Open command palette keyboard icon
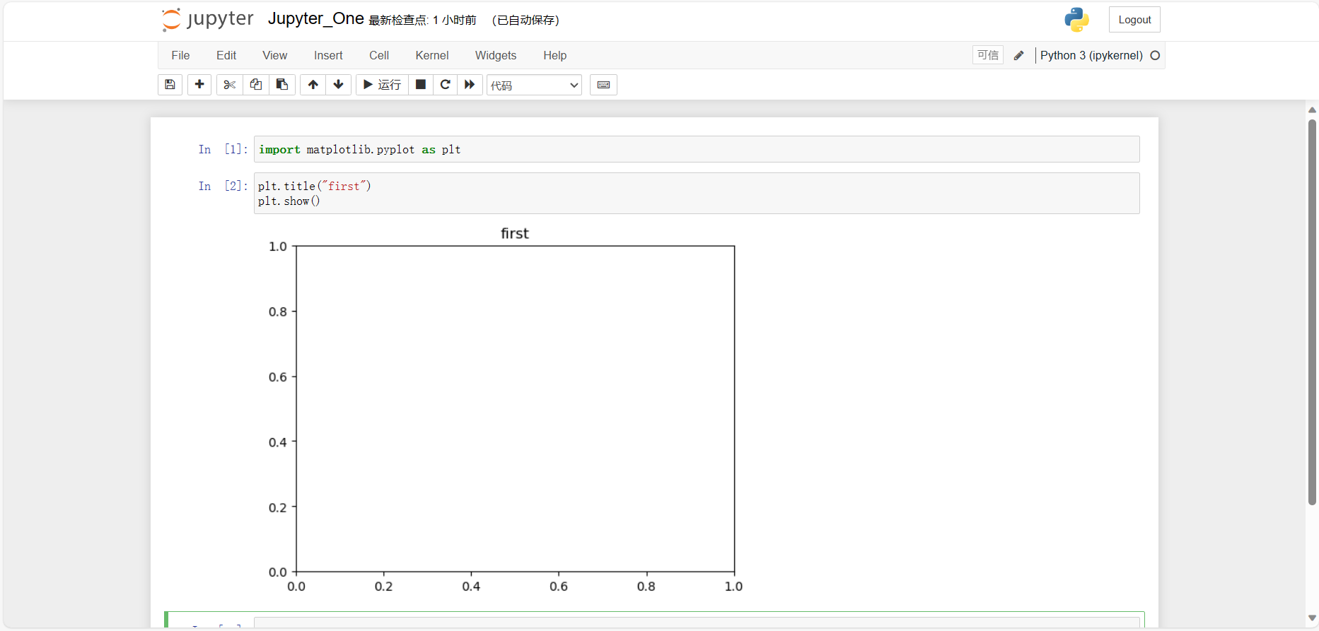 (603, 85)
